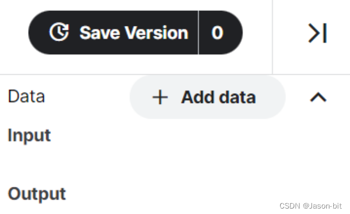
Task: Select the Input heading in Data panel
Action: pos(29,135)
